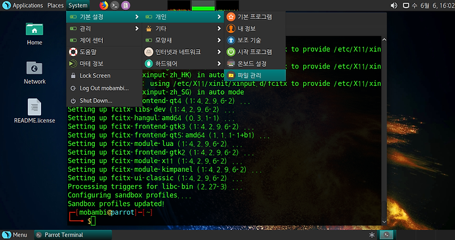Click 'Sandbox profiles updated!' terminal line
The width and height of the screenshot is (455, 240).
(116, 203)
